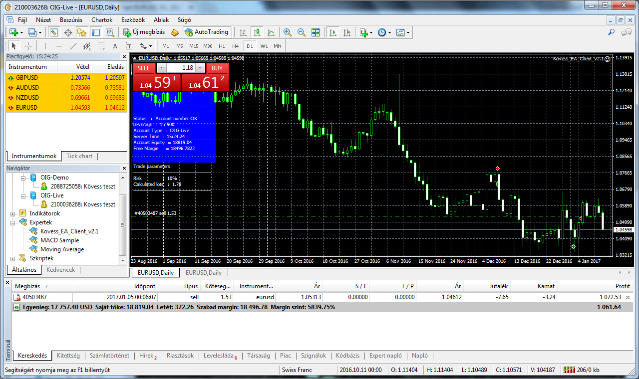Screen dimensions: 639x379
Task: Collapse the Expertek tree node
Action: tap(12, 222)
